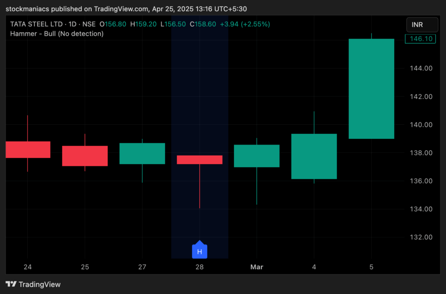Click the Mar date axis label
Viewport: 446px width, 294px height.
pyautogui.click(x=257, y=267)
